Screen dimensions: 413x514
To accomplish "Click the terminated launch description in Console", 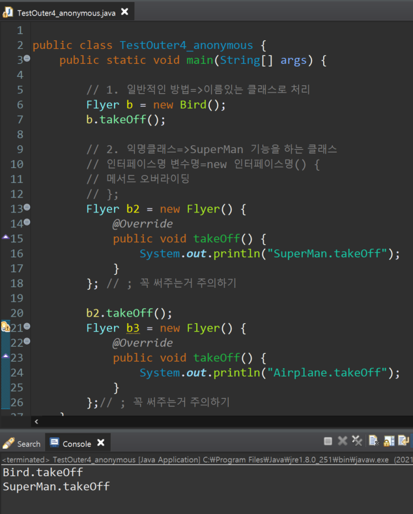I will click(x=207, y=460).
